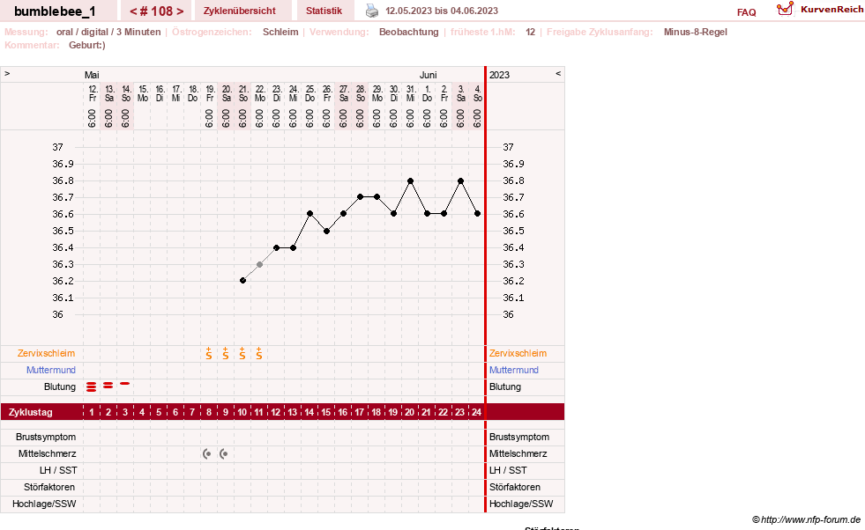Click the left Mittelschmerz row label
Screen dimensions: 865x530
coord(48,454)
